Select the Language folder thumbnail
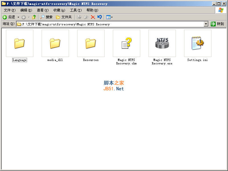 point(20,43)
